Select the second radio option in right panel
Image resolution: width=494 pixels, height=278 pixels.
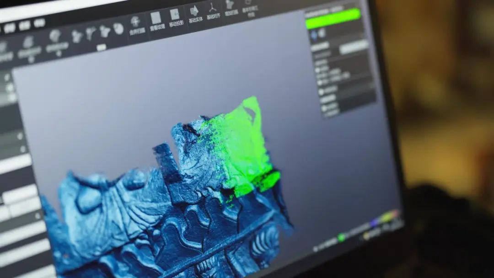(x=318, y=82)
